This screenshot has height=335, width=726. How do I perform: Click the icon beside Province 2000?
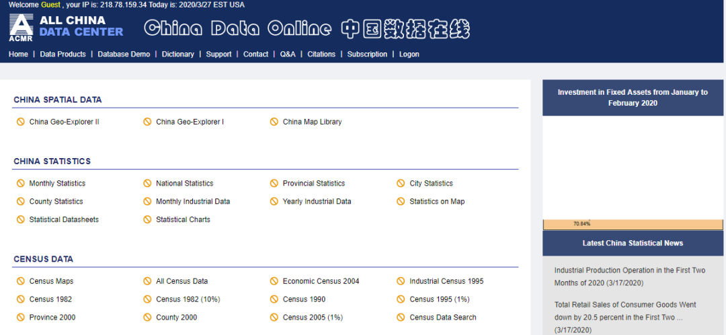pos(20,318)
